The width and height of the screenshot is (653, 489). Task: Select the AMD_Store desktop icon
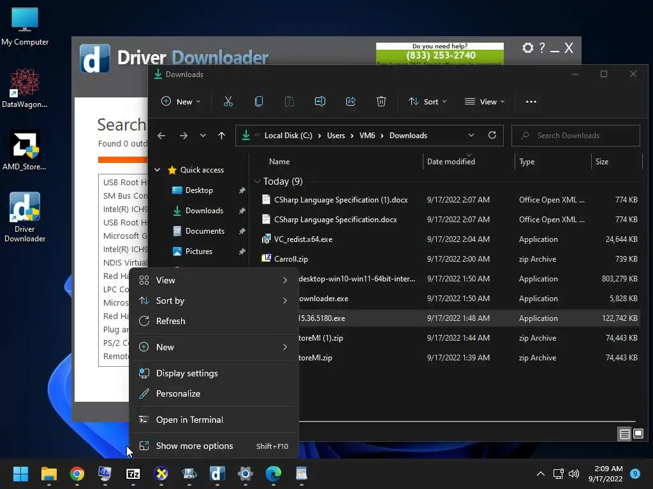tap(25, 150)
